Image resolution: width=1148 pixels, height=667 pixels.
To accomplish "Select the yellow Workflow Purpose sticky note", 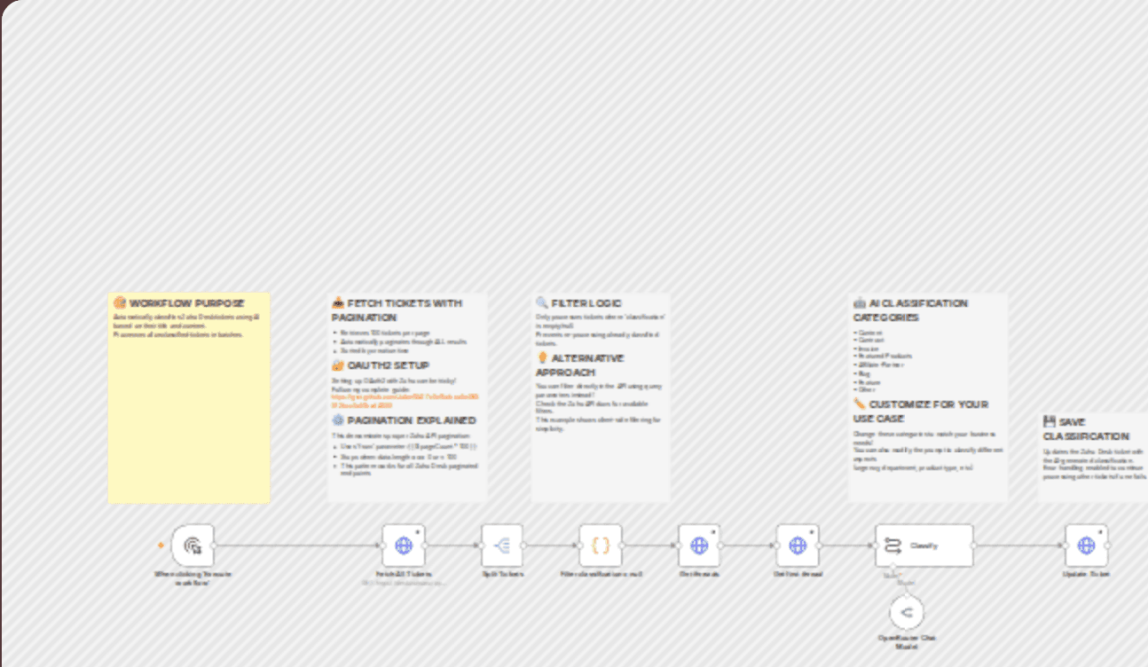I will pyautogui.click(x=189, y=398).
